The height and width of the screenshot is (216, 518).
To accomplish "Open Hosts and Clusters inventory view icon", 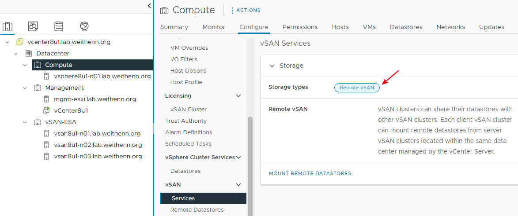I will pyautogui.click(x=7, y=26).
